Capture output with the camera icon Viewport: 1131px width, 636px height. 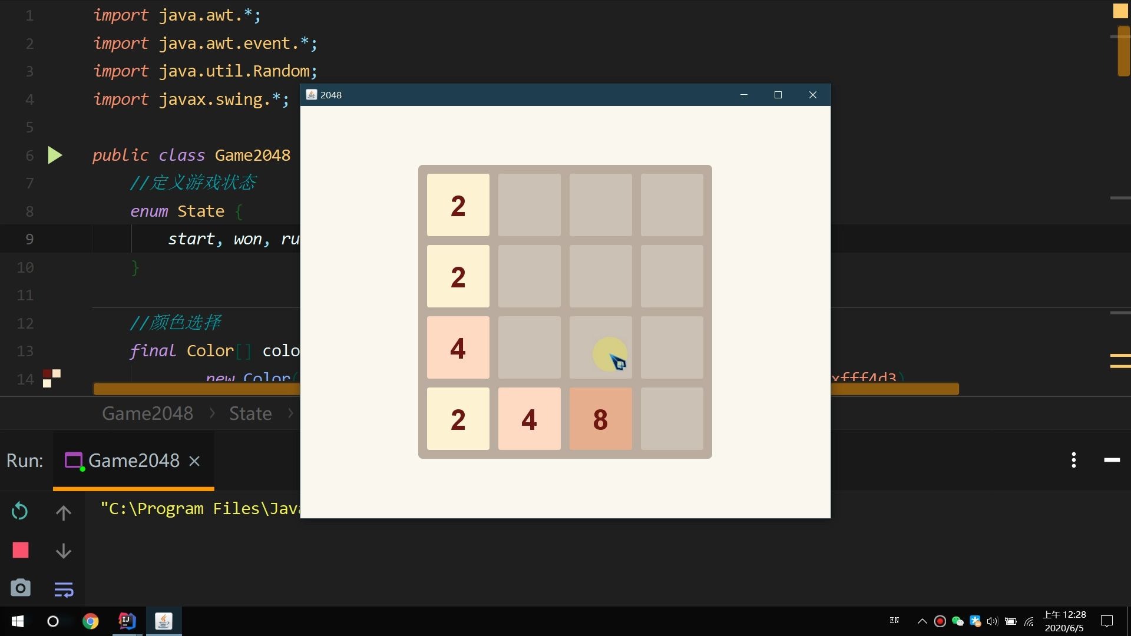point(19,588)
